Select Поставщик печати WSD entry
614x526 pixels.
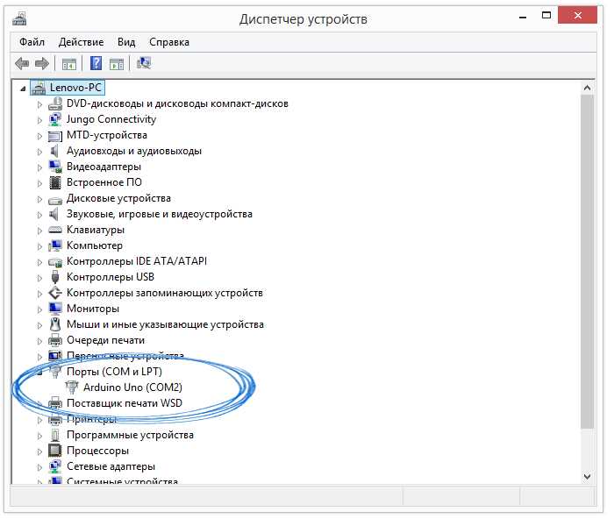(125, 403)
